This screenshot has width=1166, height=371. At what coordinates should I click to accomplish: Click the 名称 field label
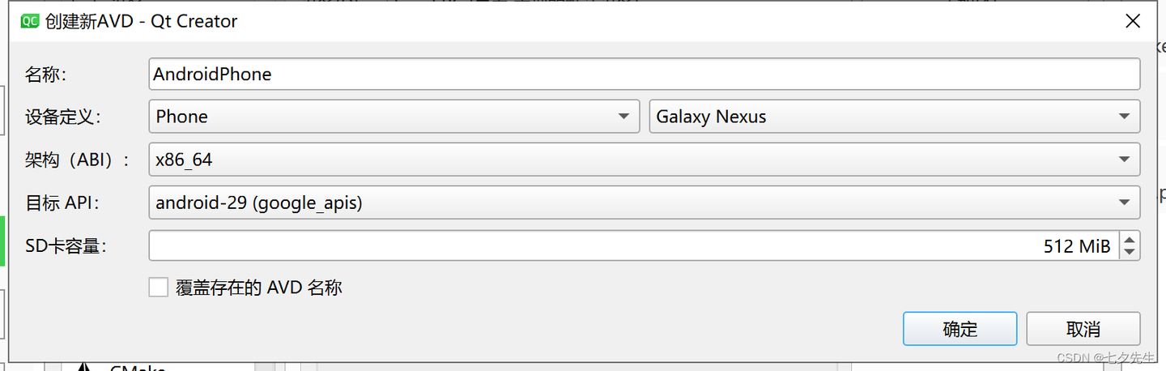click(x=45, y=75)
